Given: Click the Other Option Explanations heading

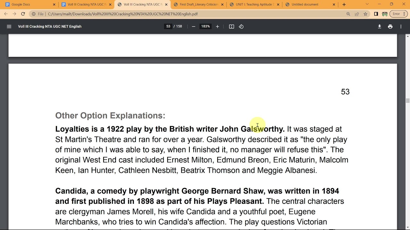Looking at the screenshot, I should point(110,116).
